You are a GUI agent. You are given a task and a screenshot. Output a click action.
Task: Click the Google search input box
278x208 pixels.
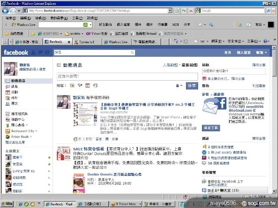(232, 10)
